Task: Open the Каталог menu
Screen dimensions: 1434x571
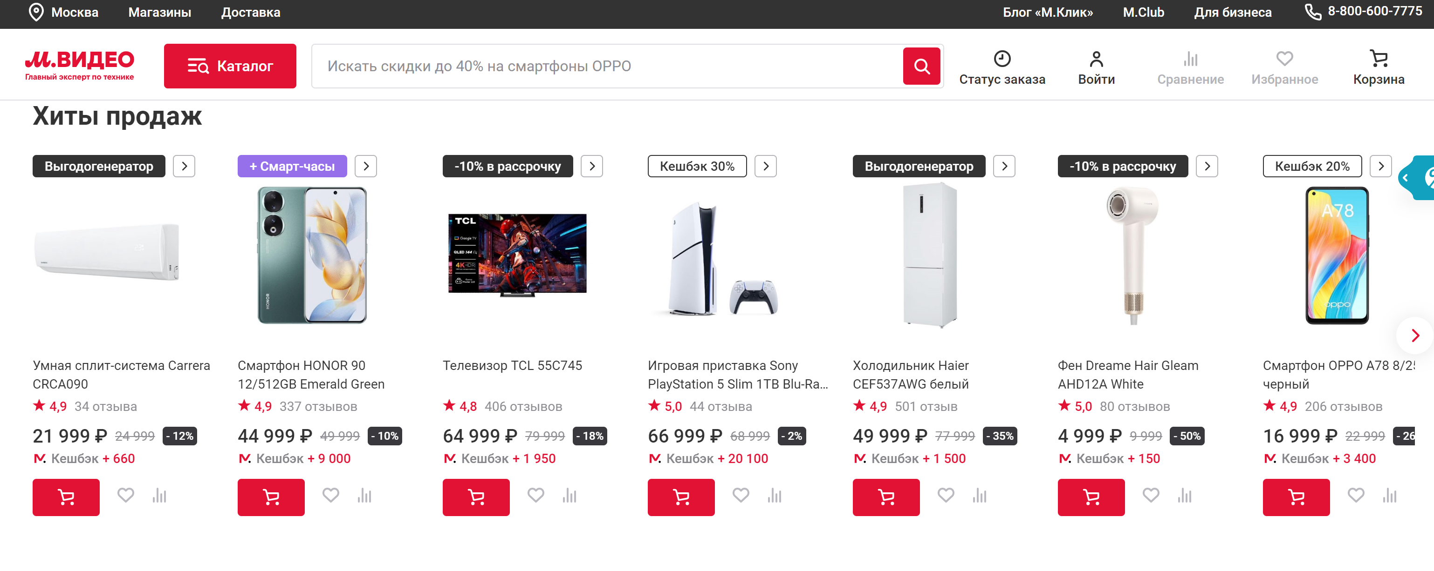Action: (x=230, y=66)
